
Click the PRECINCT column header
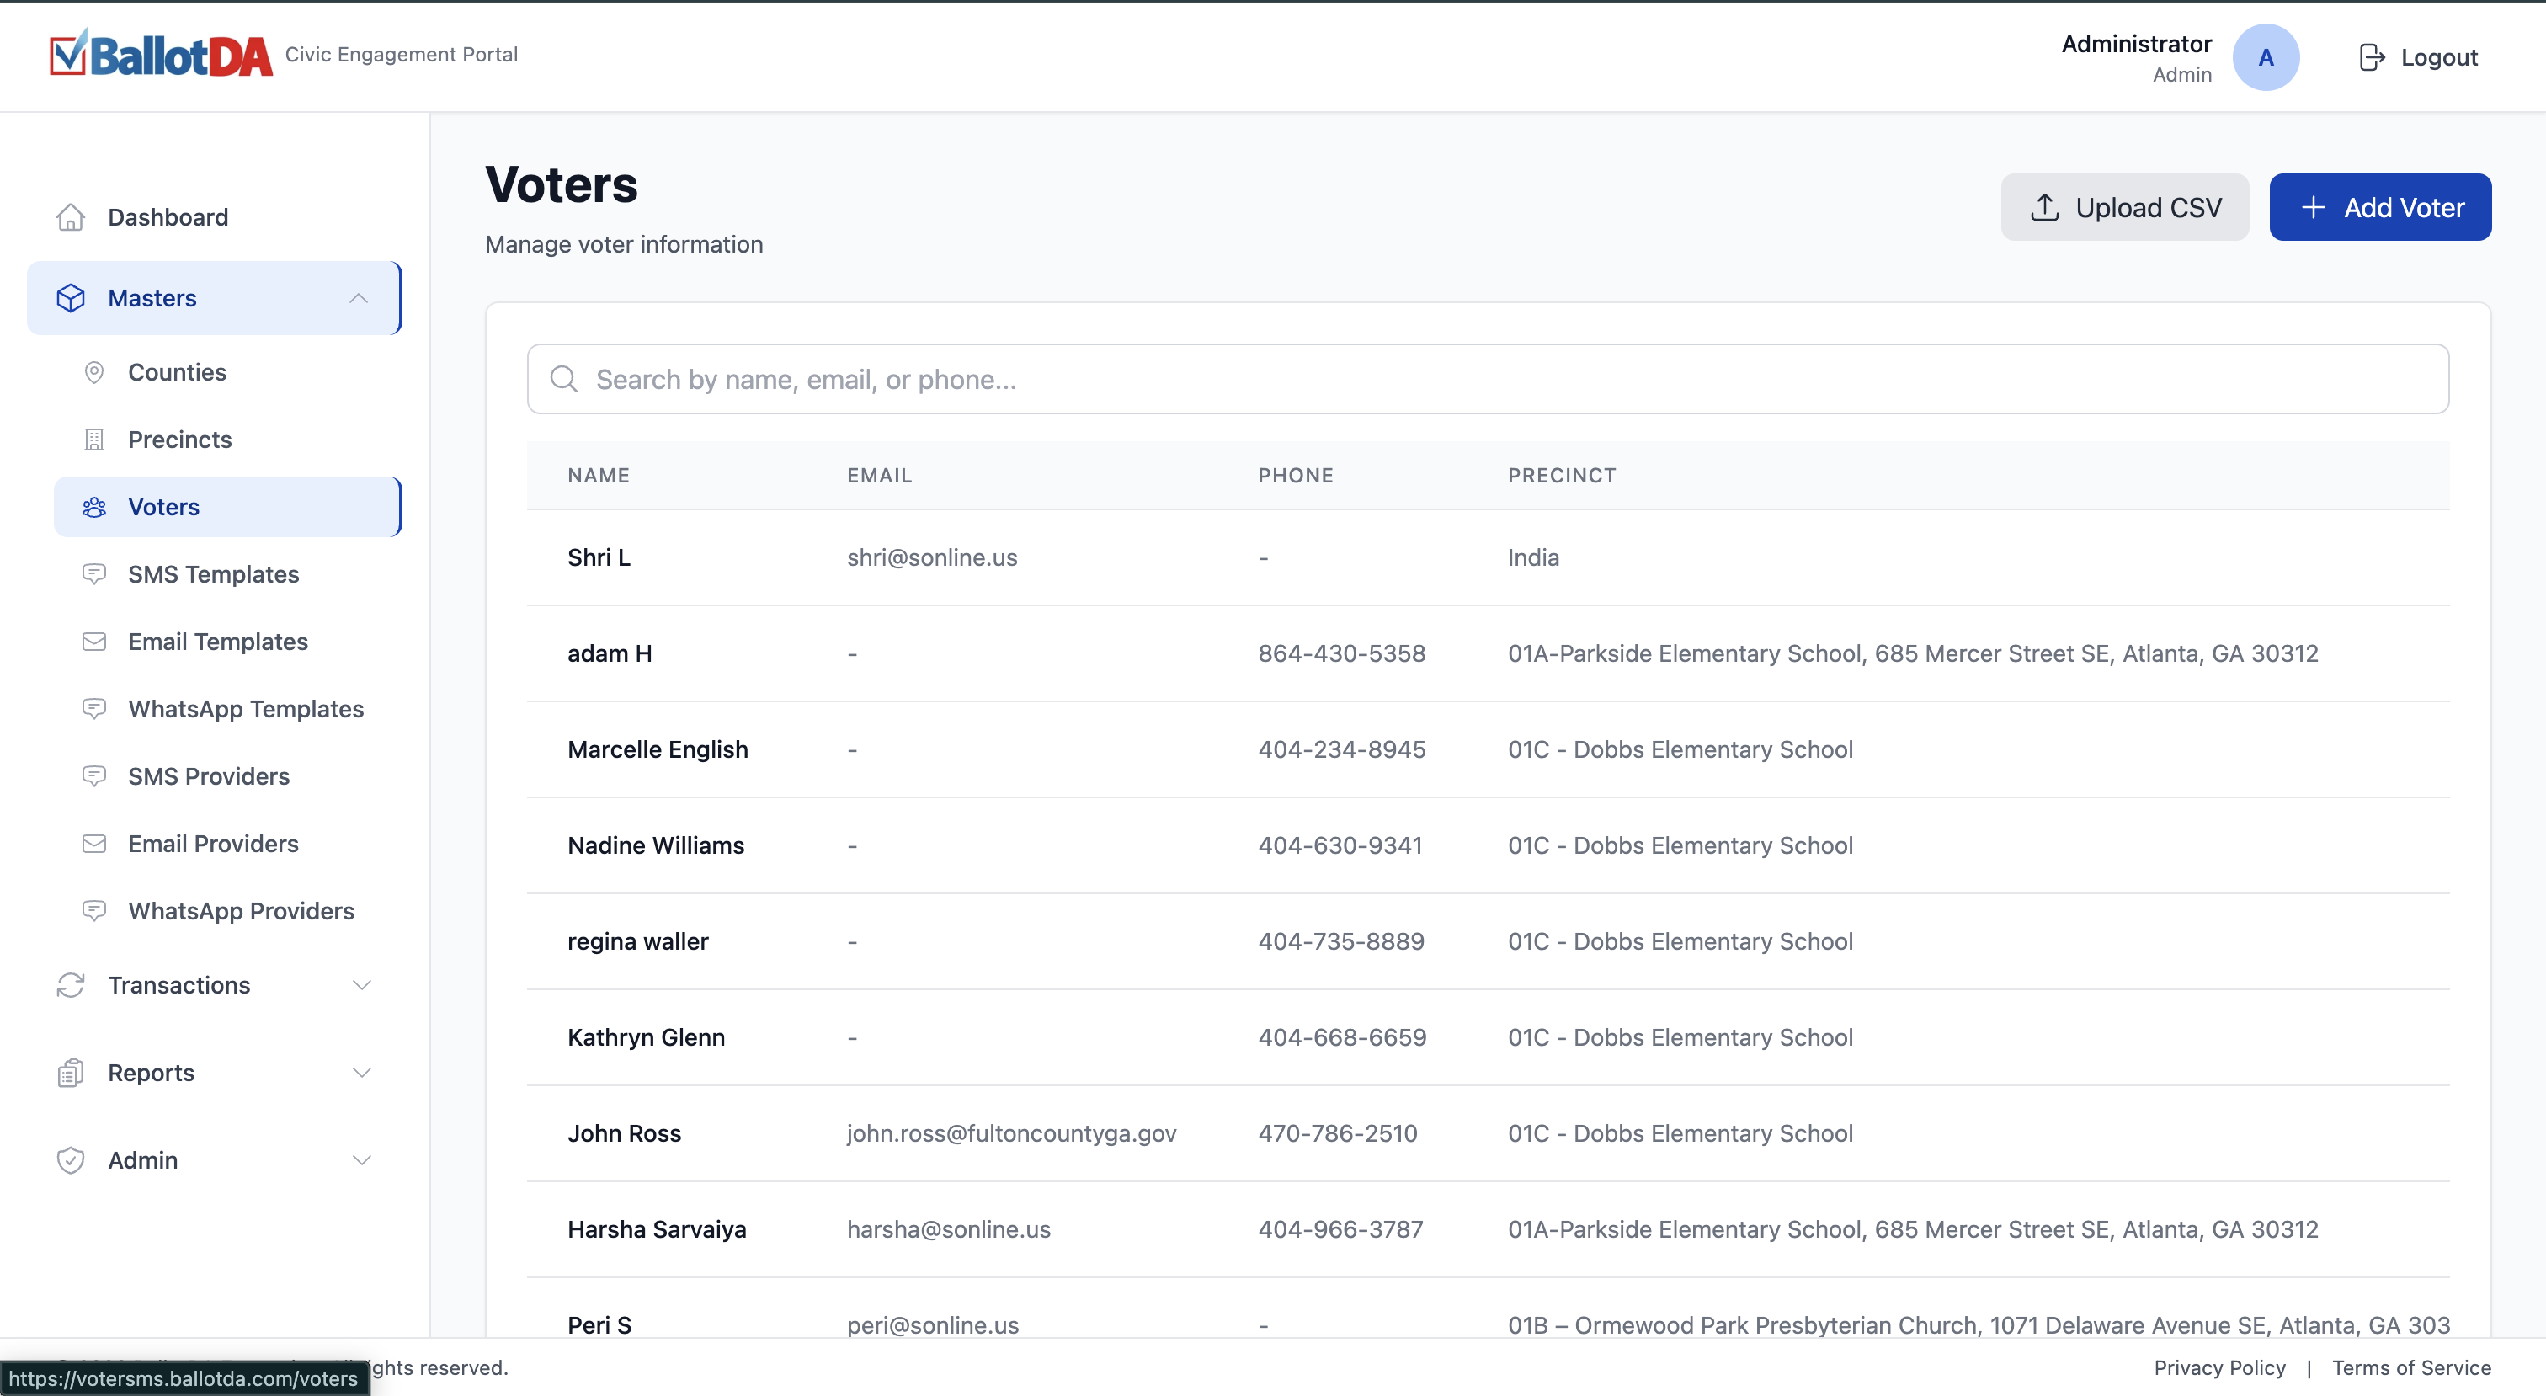[1562, 475]
